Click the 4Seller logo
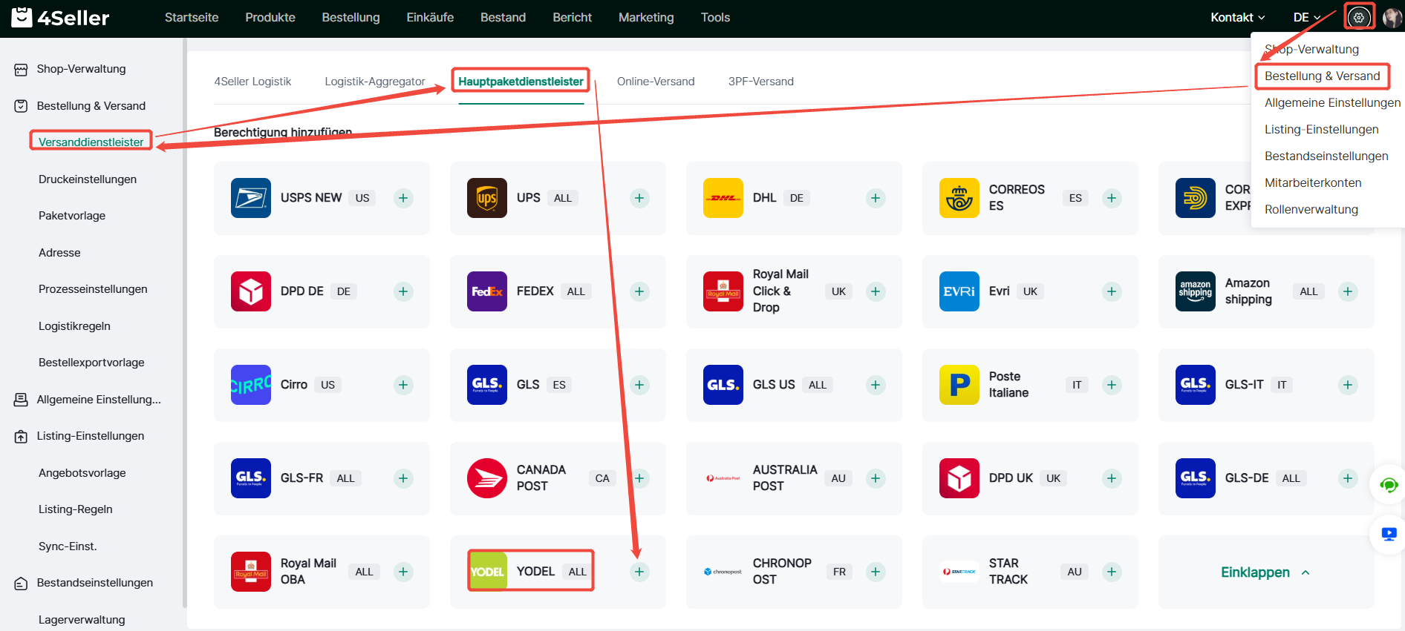Viewport: 1405px width, 631px height. pos(61,17)
